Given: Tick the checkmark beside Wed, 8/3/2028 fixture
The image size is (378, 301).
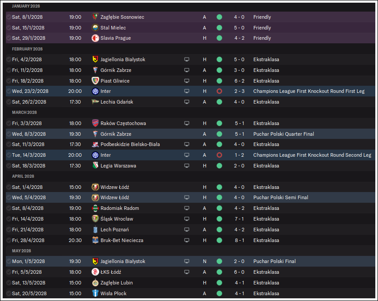Looking at the screenshot, I should [x=8, y=134].
